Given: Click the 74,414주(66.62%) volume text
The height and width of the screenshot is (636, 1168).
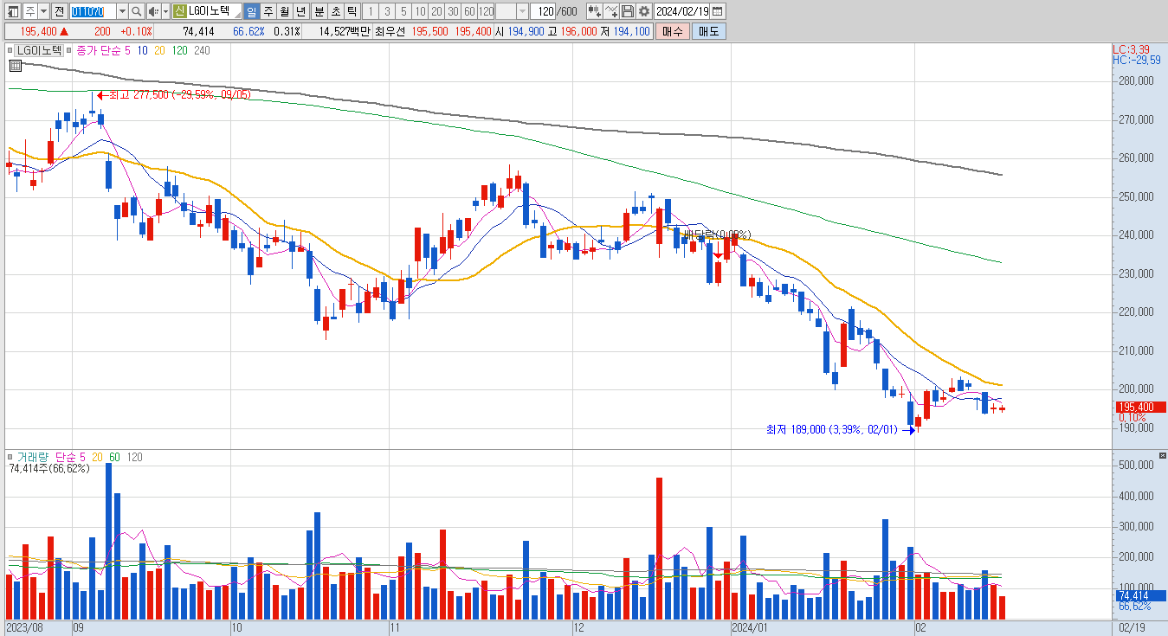Looking at the screenshot, I should coord(49,469).
